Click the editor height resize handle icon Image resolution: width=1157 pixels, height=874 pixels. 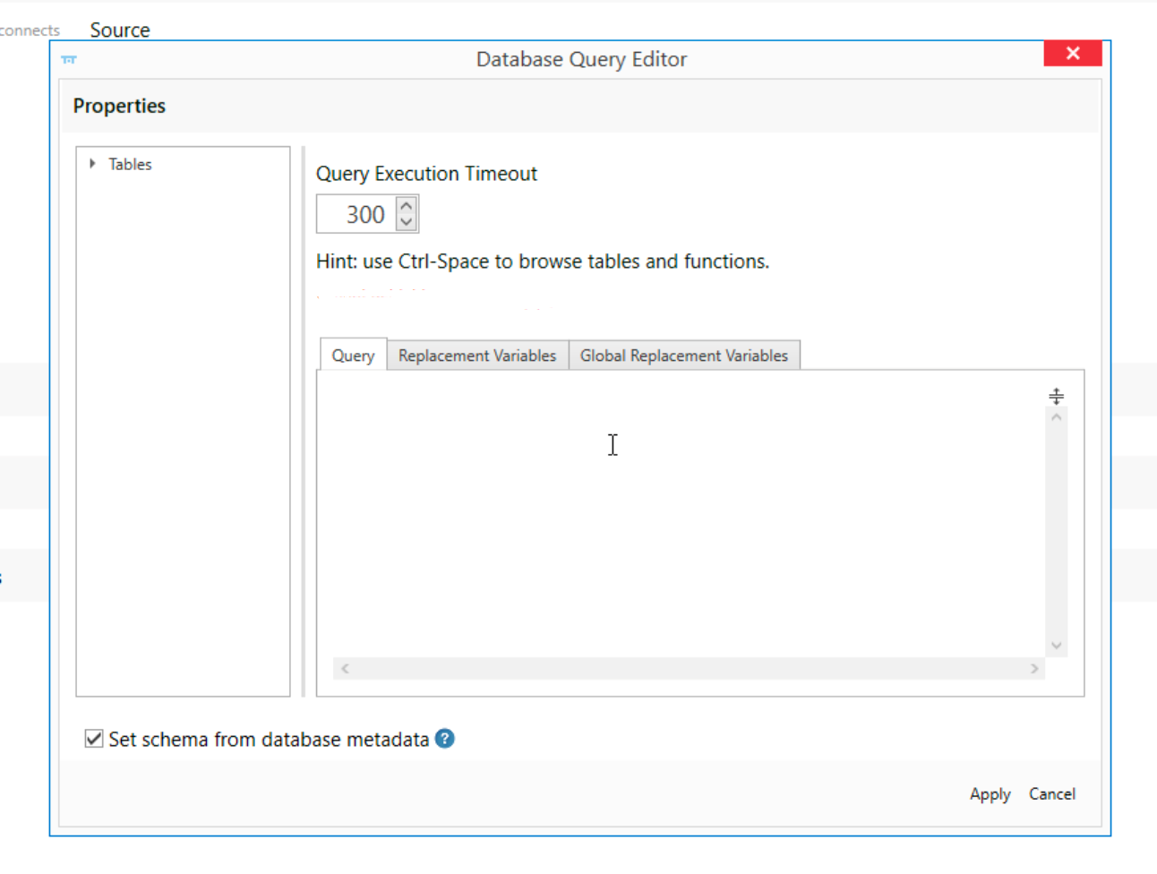point(1057,395)
